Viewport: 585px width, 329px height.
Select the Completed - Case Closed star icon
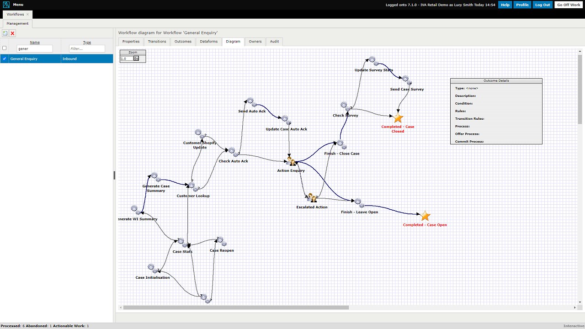coord(398,119)
